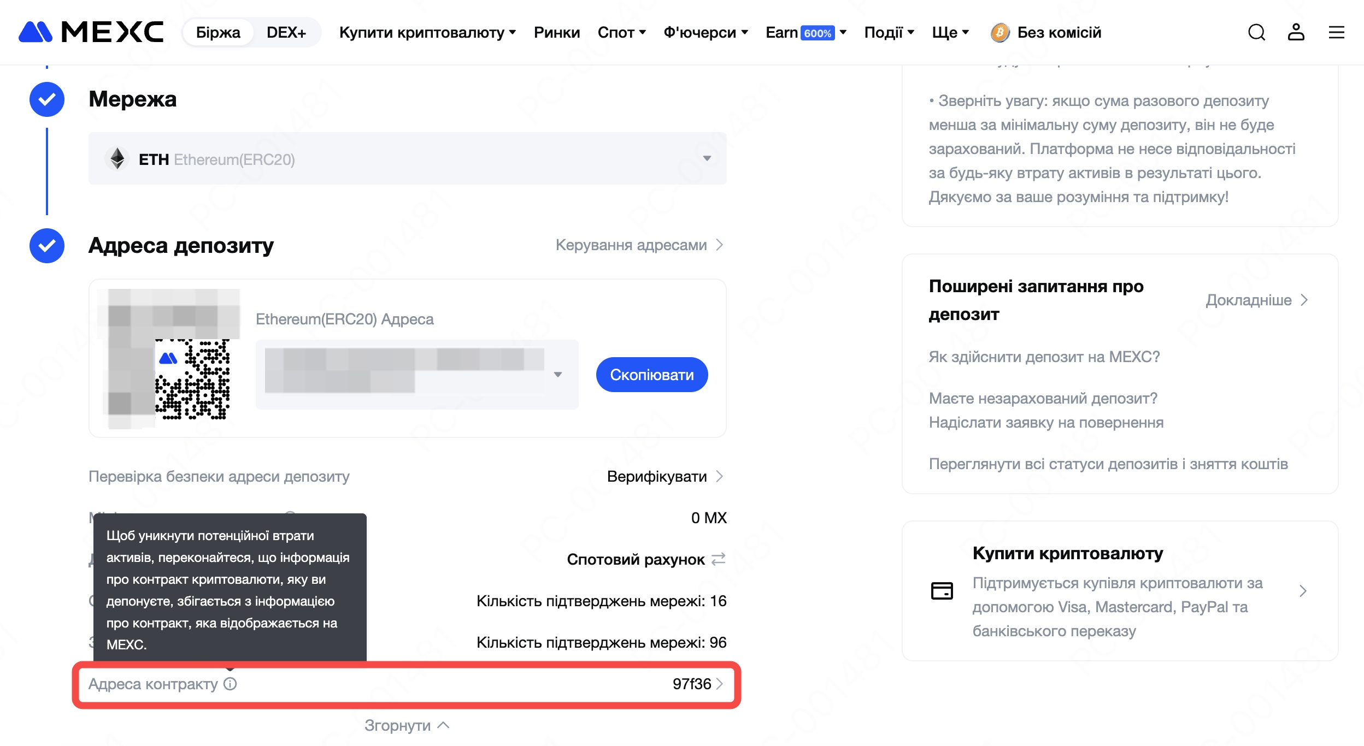Click the Купити криптовалюту panel heading
The width and height of the screenshot is (1364, 746).
[1067, 553]
